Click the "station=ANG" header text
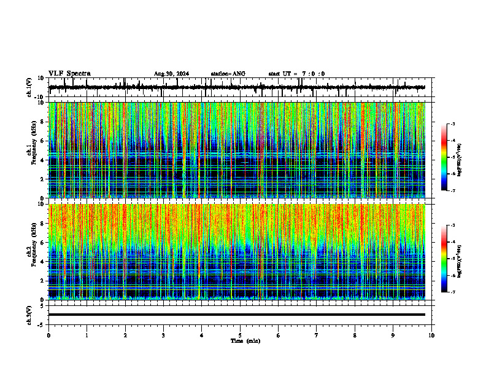The image size is (486, 376). [x=228, y=74]
